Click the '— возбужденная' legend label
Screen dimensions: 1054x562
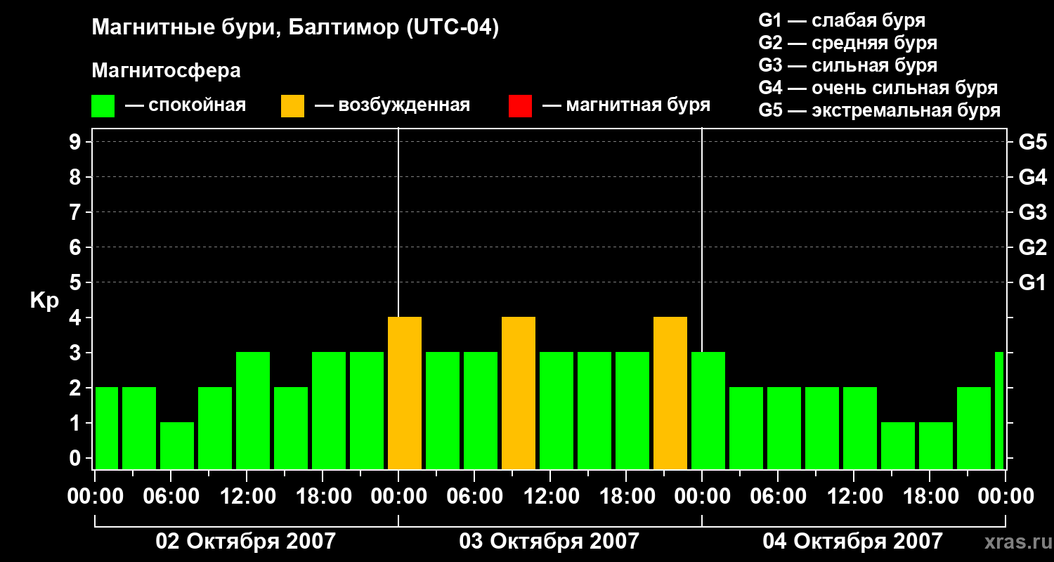coord(392,105)
